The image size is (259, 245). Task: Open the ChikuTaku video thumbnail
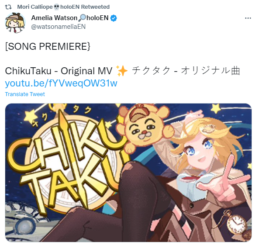128,173
